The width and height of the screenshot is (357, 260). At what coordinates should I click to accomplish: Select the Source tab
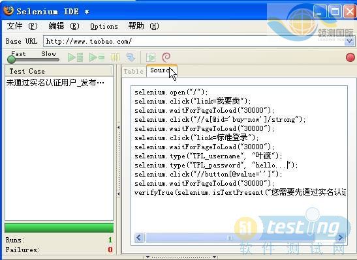[x=161, y=70]
